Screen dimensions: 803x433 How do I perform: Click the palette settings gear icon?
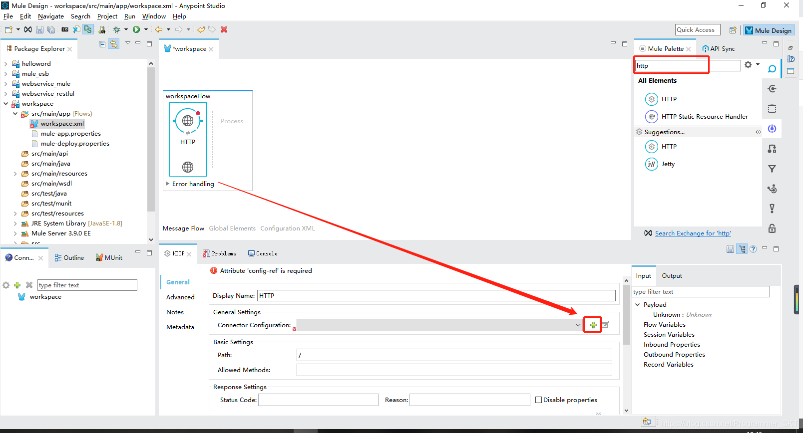pyautogui.click(x=748, y=65)
